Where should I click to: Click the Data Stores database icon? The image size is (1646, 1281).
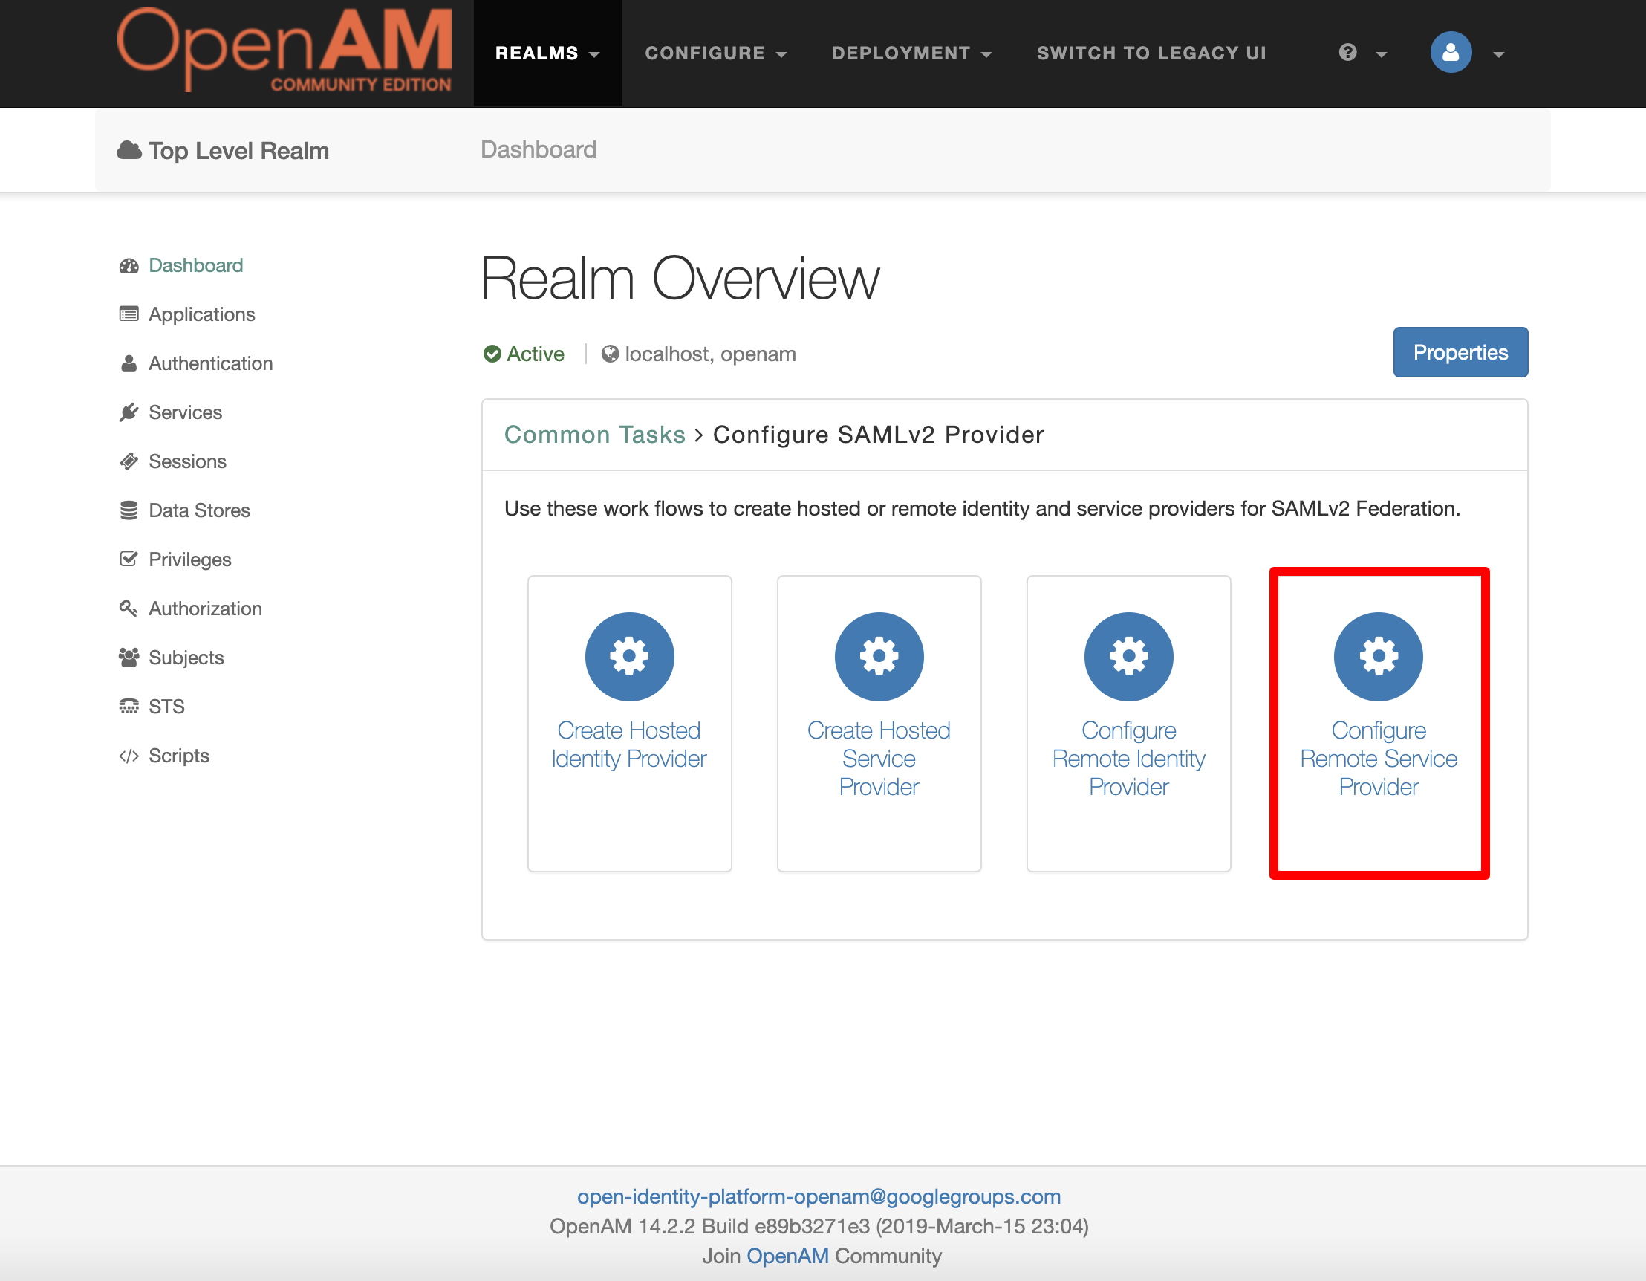pos(129,510)
